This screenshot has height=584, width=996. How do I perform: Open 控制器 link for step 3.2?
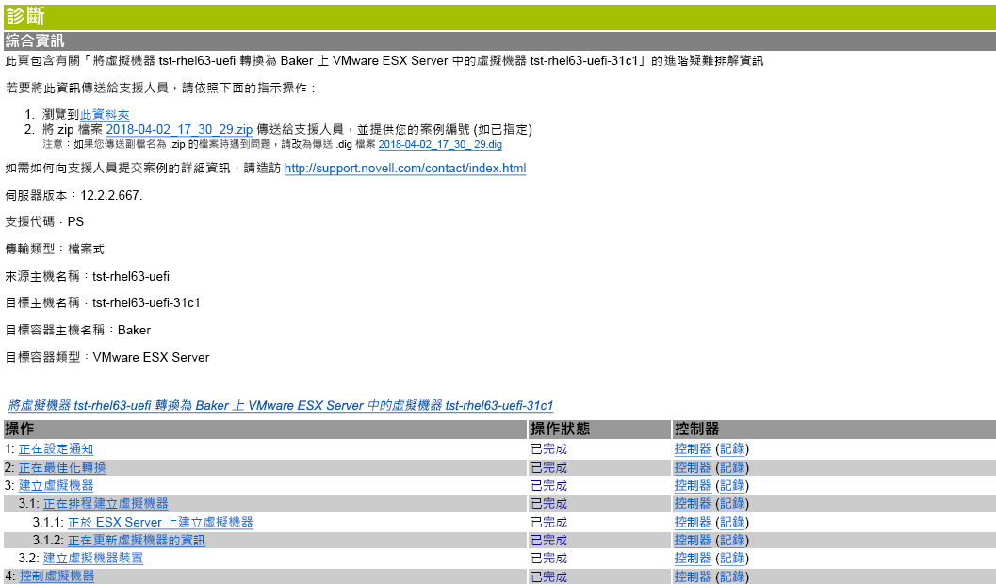tap(693, 559)
